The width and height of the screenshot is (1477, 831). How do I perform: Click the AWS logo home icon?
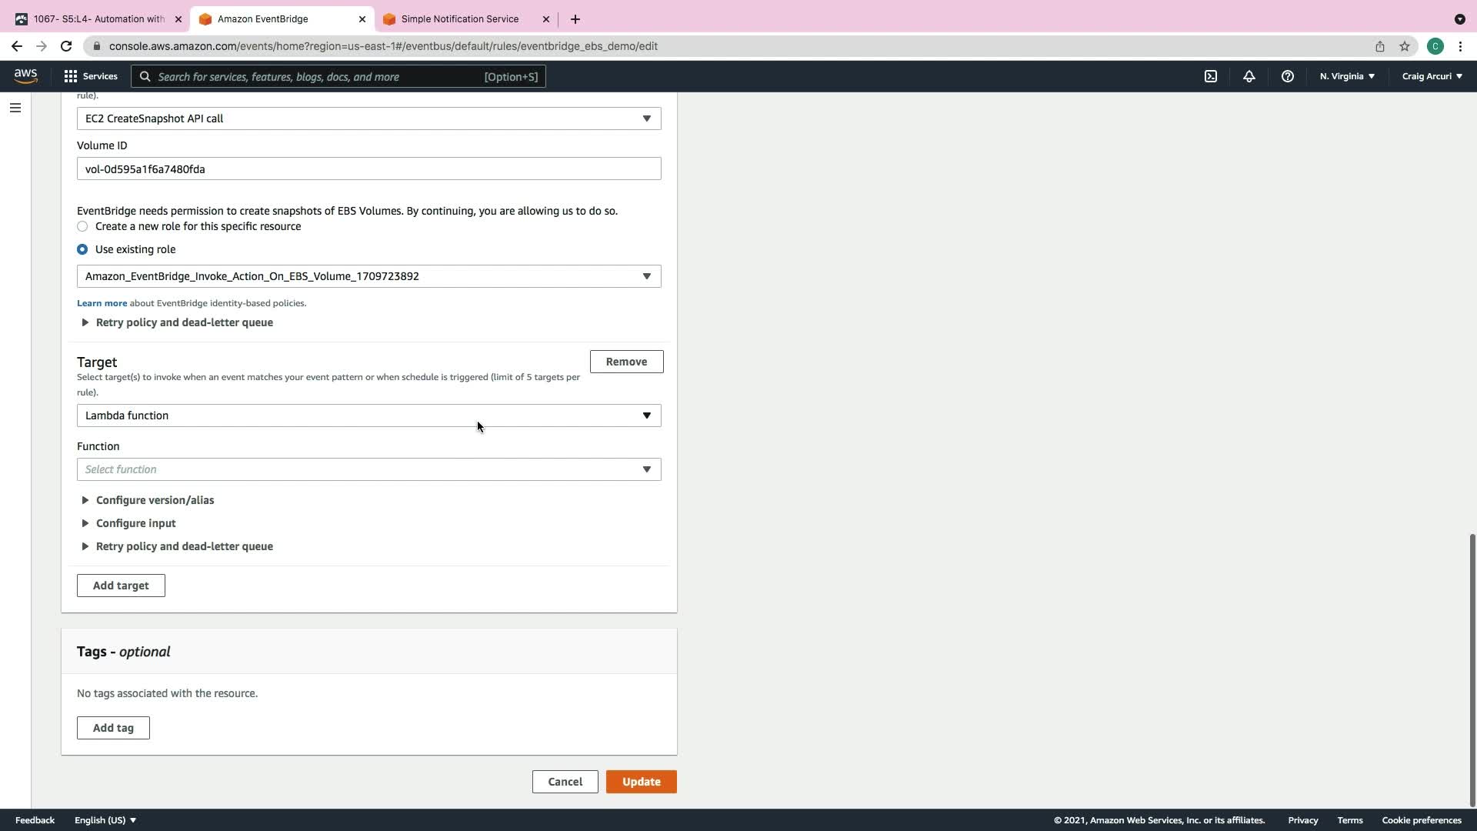point(25,76)
